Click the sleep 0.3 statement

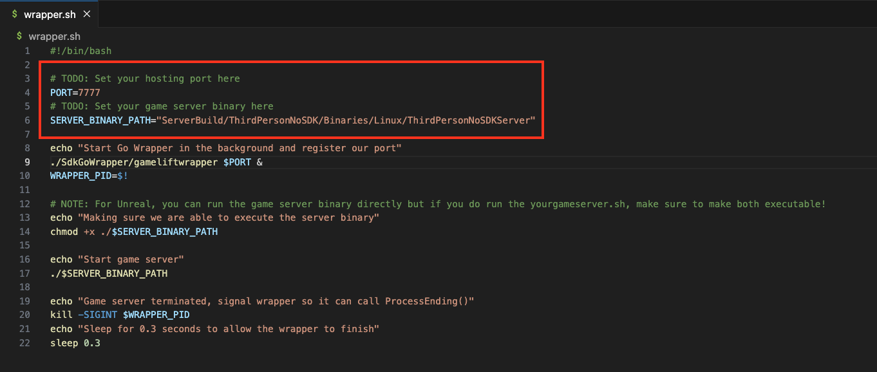pos(75,342)
